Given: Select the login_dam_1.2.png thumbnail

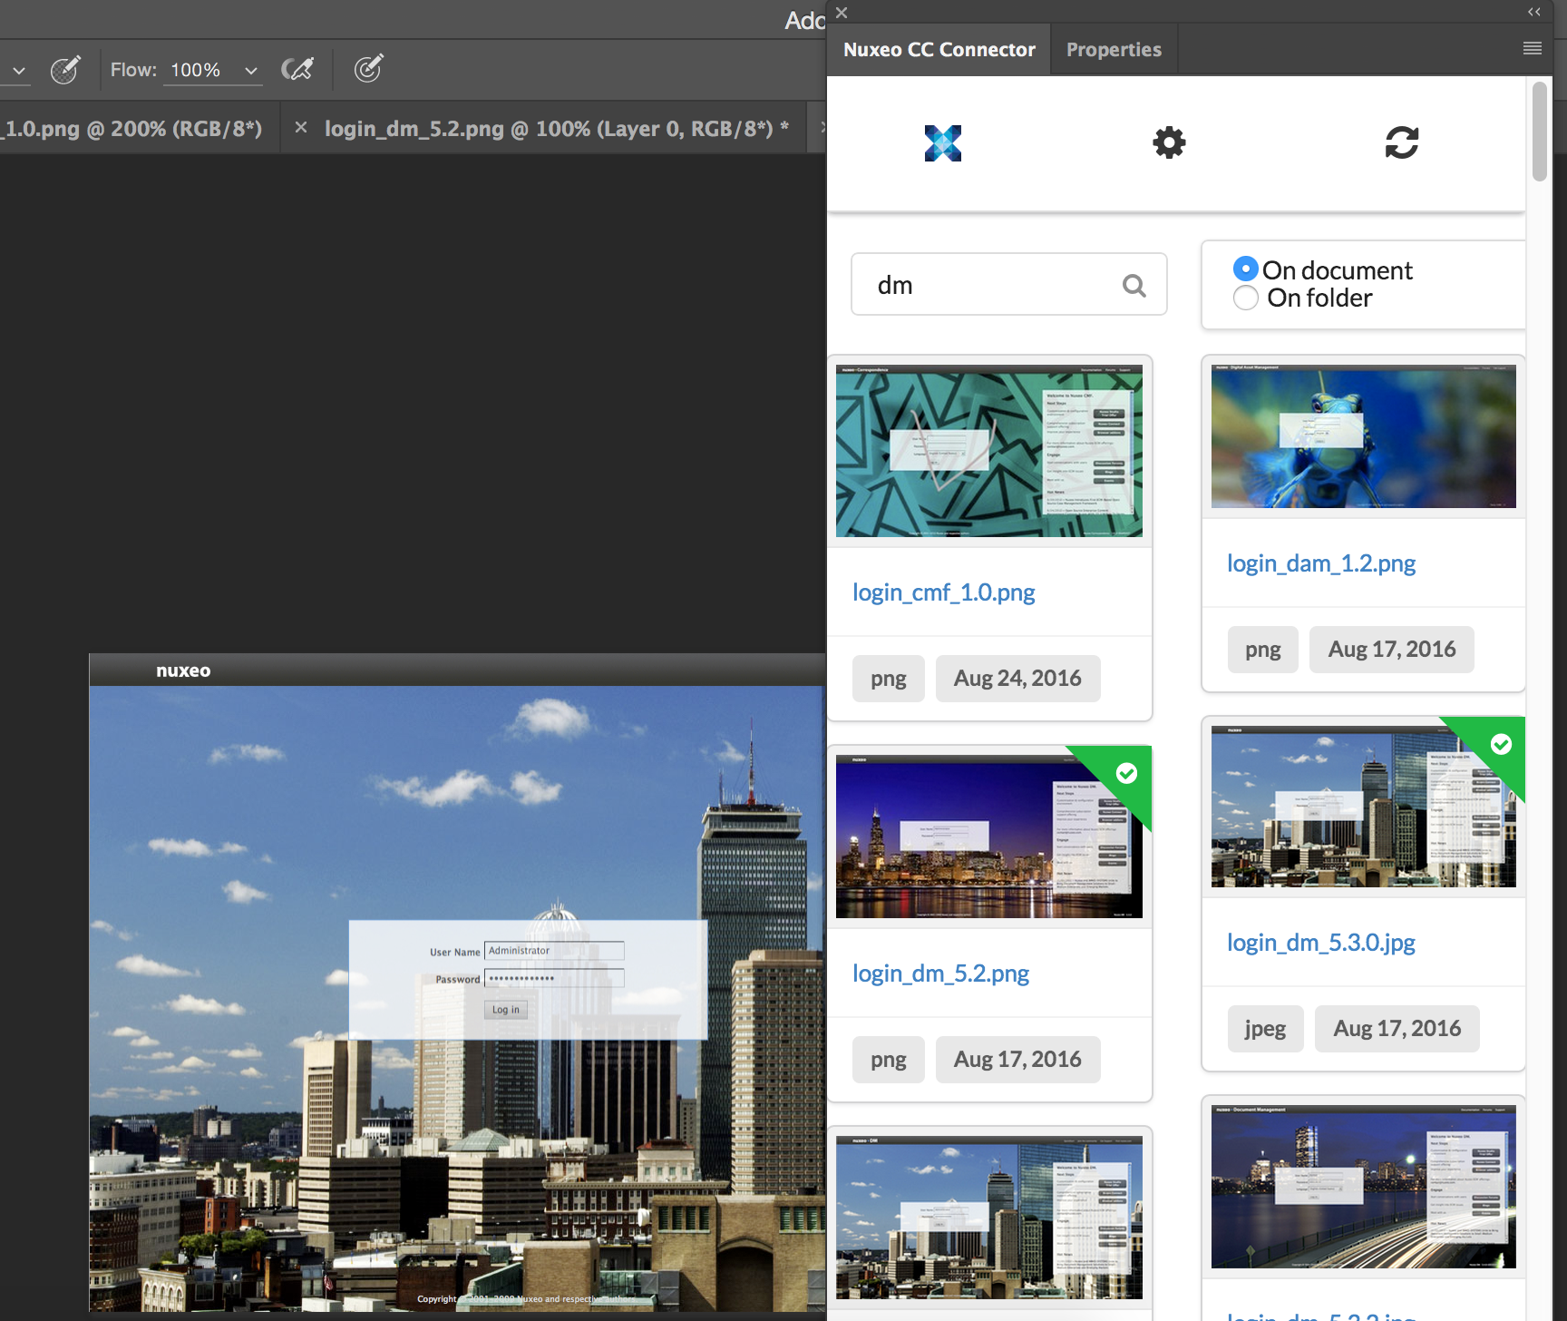Looking at the screenshot, I should pyautogui.click(x=1363, y=436).
